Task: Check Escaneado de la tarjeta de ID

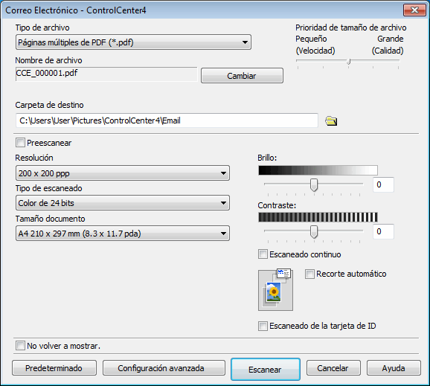Action: pos(263,327)
